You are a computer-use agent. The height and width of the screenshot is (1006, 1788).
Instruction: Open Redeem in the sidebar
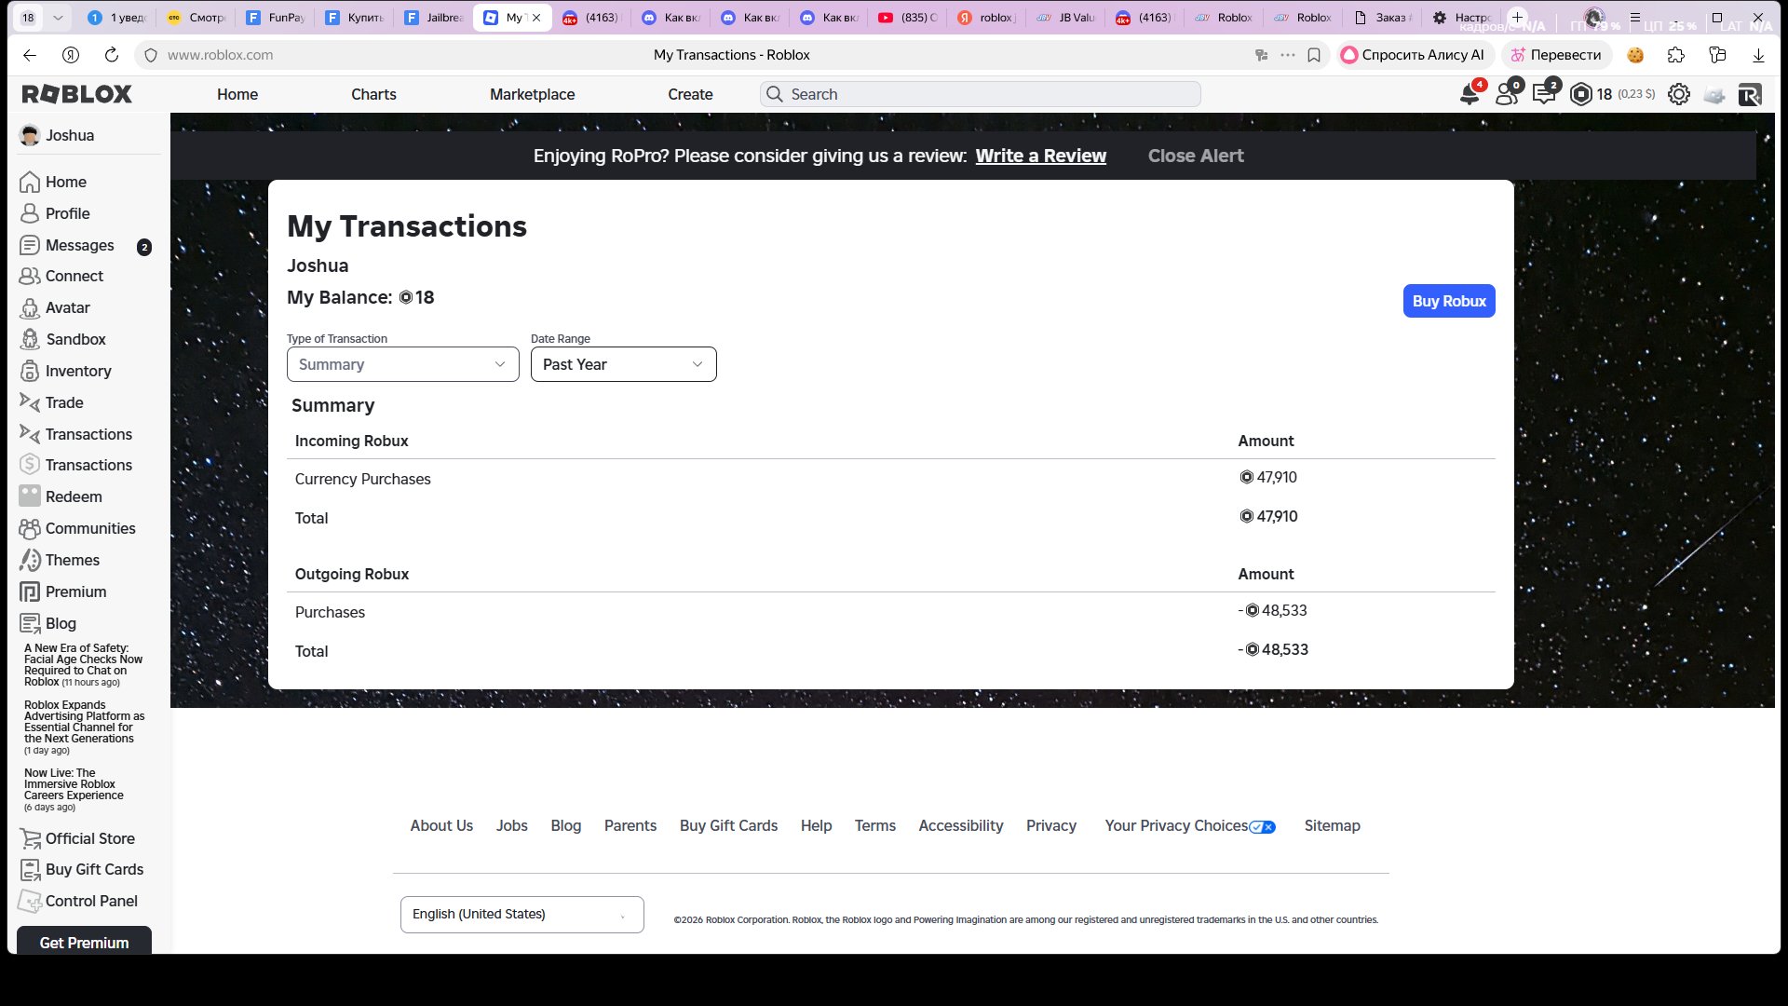74,496
